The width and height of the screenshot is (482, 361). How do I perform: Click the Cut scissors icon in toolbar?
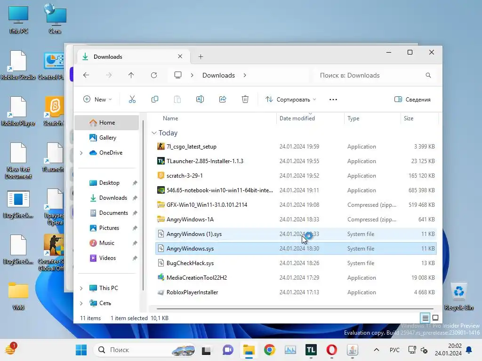[132, 100]
